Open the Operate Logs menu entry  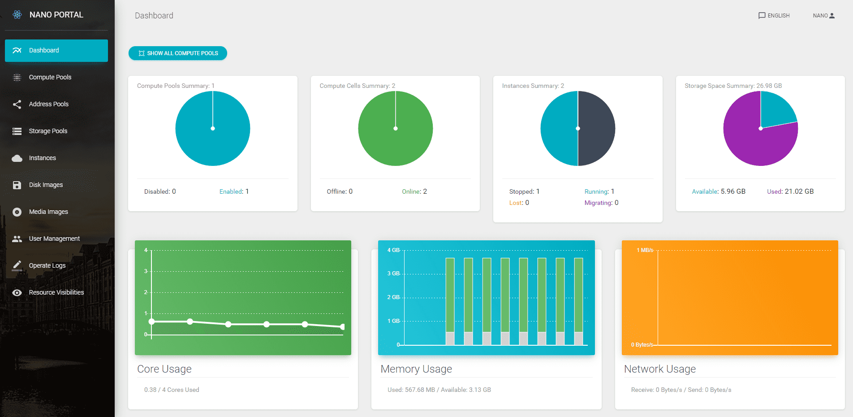47,265
